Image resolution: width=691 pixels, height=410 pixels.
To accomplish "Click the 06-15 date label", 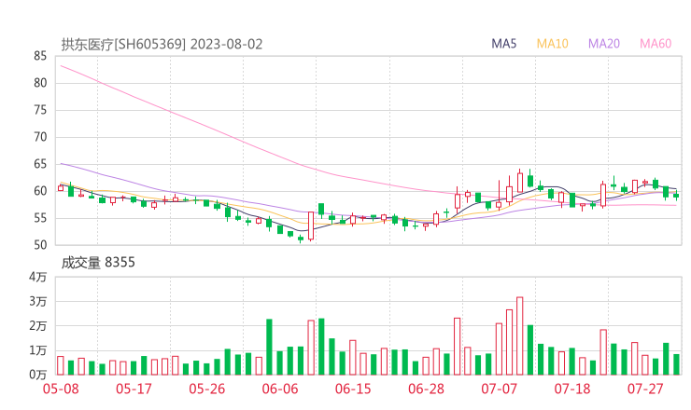I will point(353,389).
